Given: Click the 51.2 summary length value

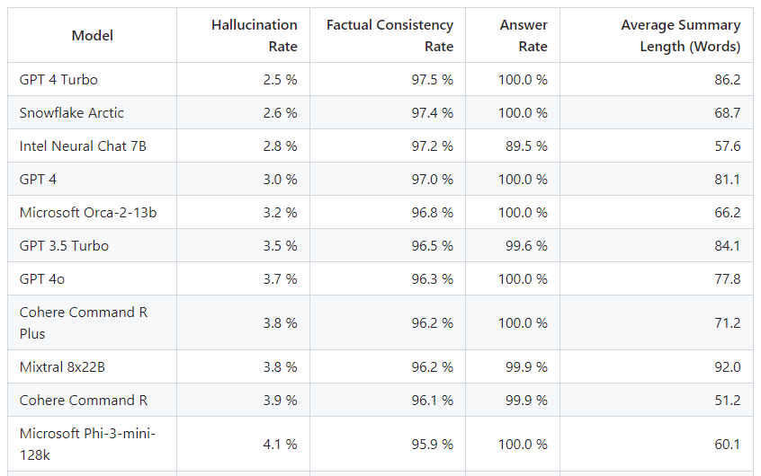Looking at the screenshot, I should (x=727, y=401).
